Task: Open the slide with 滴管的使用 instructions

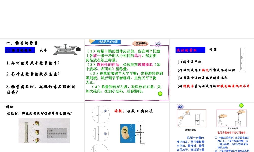Action: coord(212,128)
